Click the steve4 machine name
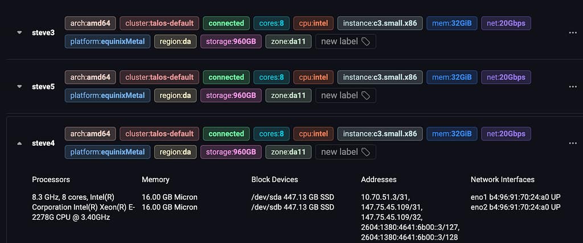This screenshot has height=243, width=583. [x=43, y=143]
